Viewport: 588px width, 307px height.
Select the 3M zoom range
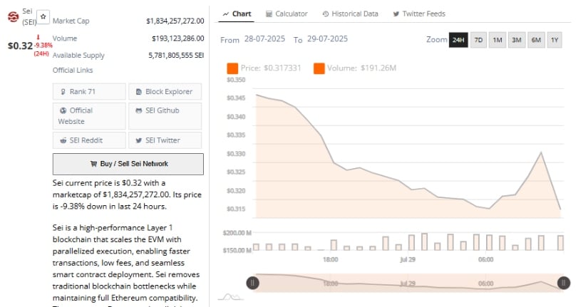[517, 40]
